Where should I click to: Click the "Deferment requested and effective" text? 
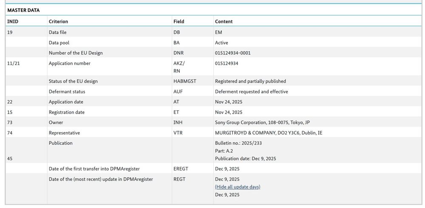251,92
